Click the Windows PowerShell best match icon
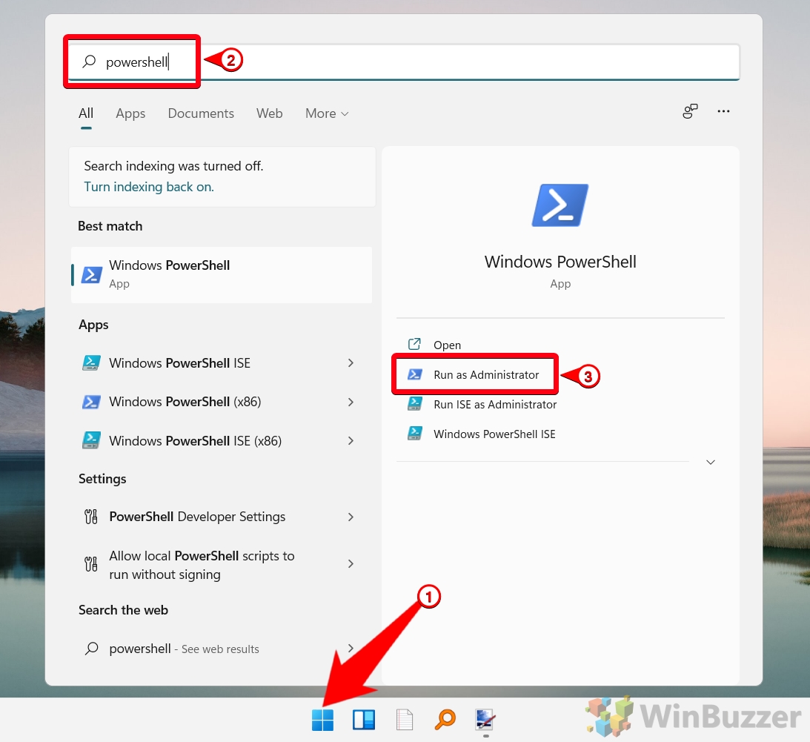 pos(91,274)
